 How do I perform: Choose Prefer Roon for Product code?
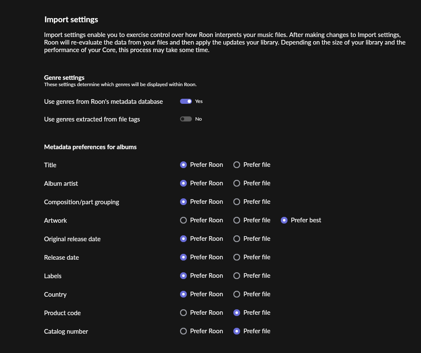(183, 313)
